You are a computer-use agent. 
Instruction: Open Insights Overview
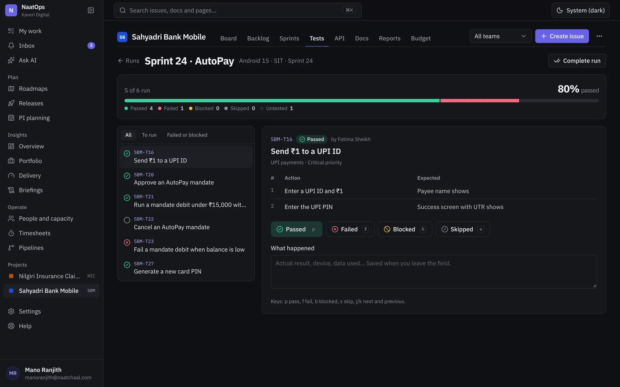tap(51, 146)
